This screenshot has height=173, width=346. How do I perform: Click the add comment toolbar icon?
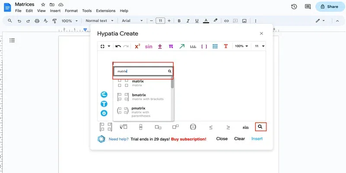[x=235, y=21]
